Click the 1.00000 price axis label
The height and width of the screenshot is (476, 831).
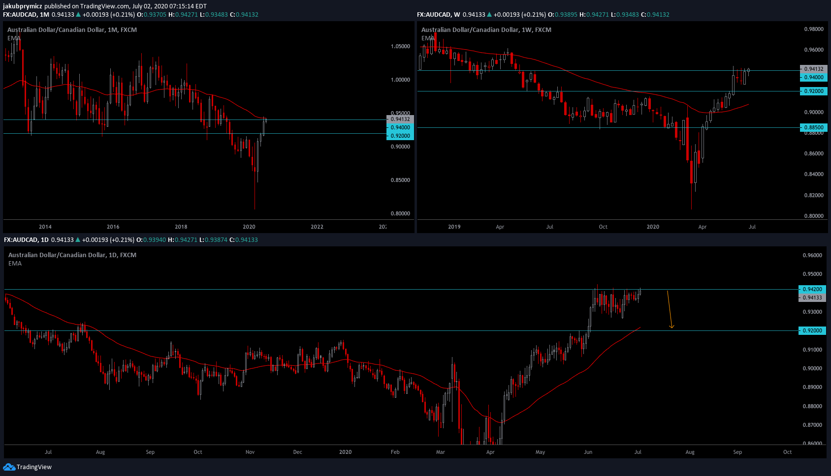(x=400, y=80)
